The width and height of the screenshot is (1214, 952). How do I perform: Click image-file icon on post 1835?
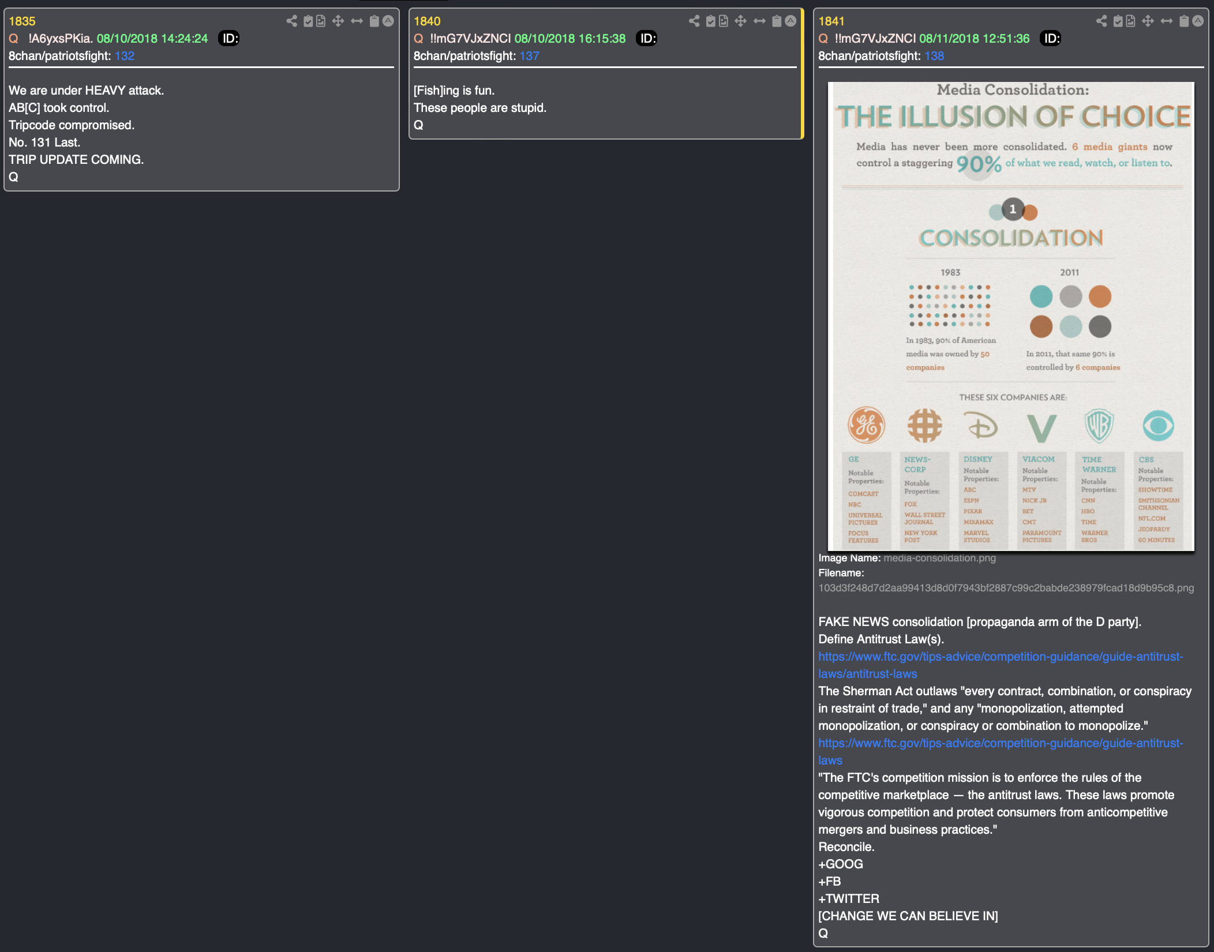click(x=321, y=21)
